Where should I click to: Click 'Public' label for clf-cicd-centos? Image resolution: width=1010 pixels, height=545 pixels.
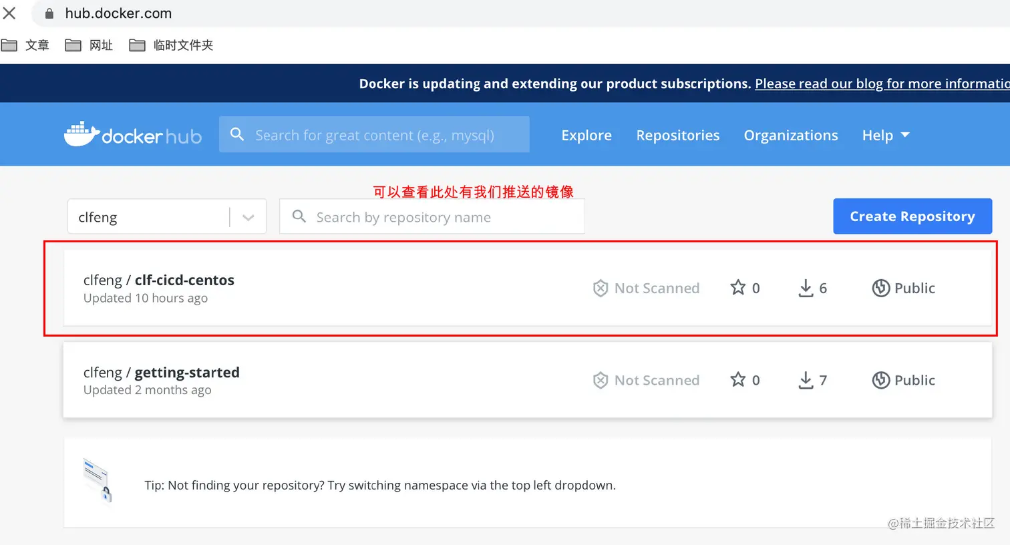pyautogui.click(x=914, y=288)
